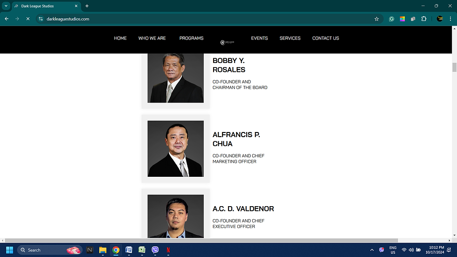
Task: Close the Dark League Studios tab
Action: [76, 6]
